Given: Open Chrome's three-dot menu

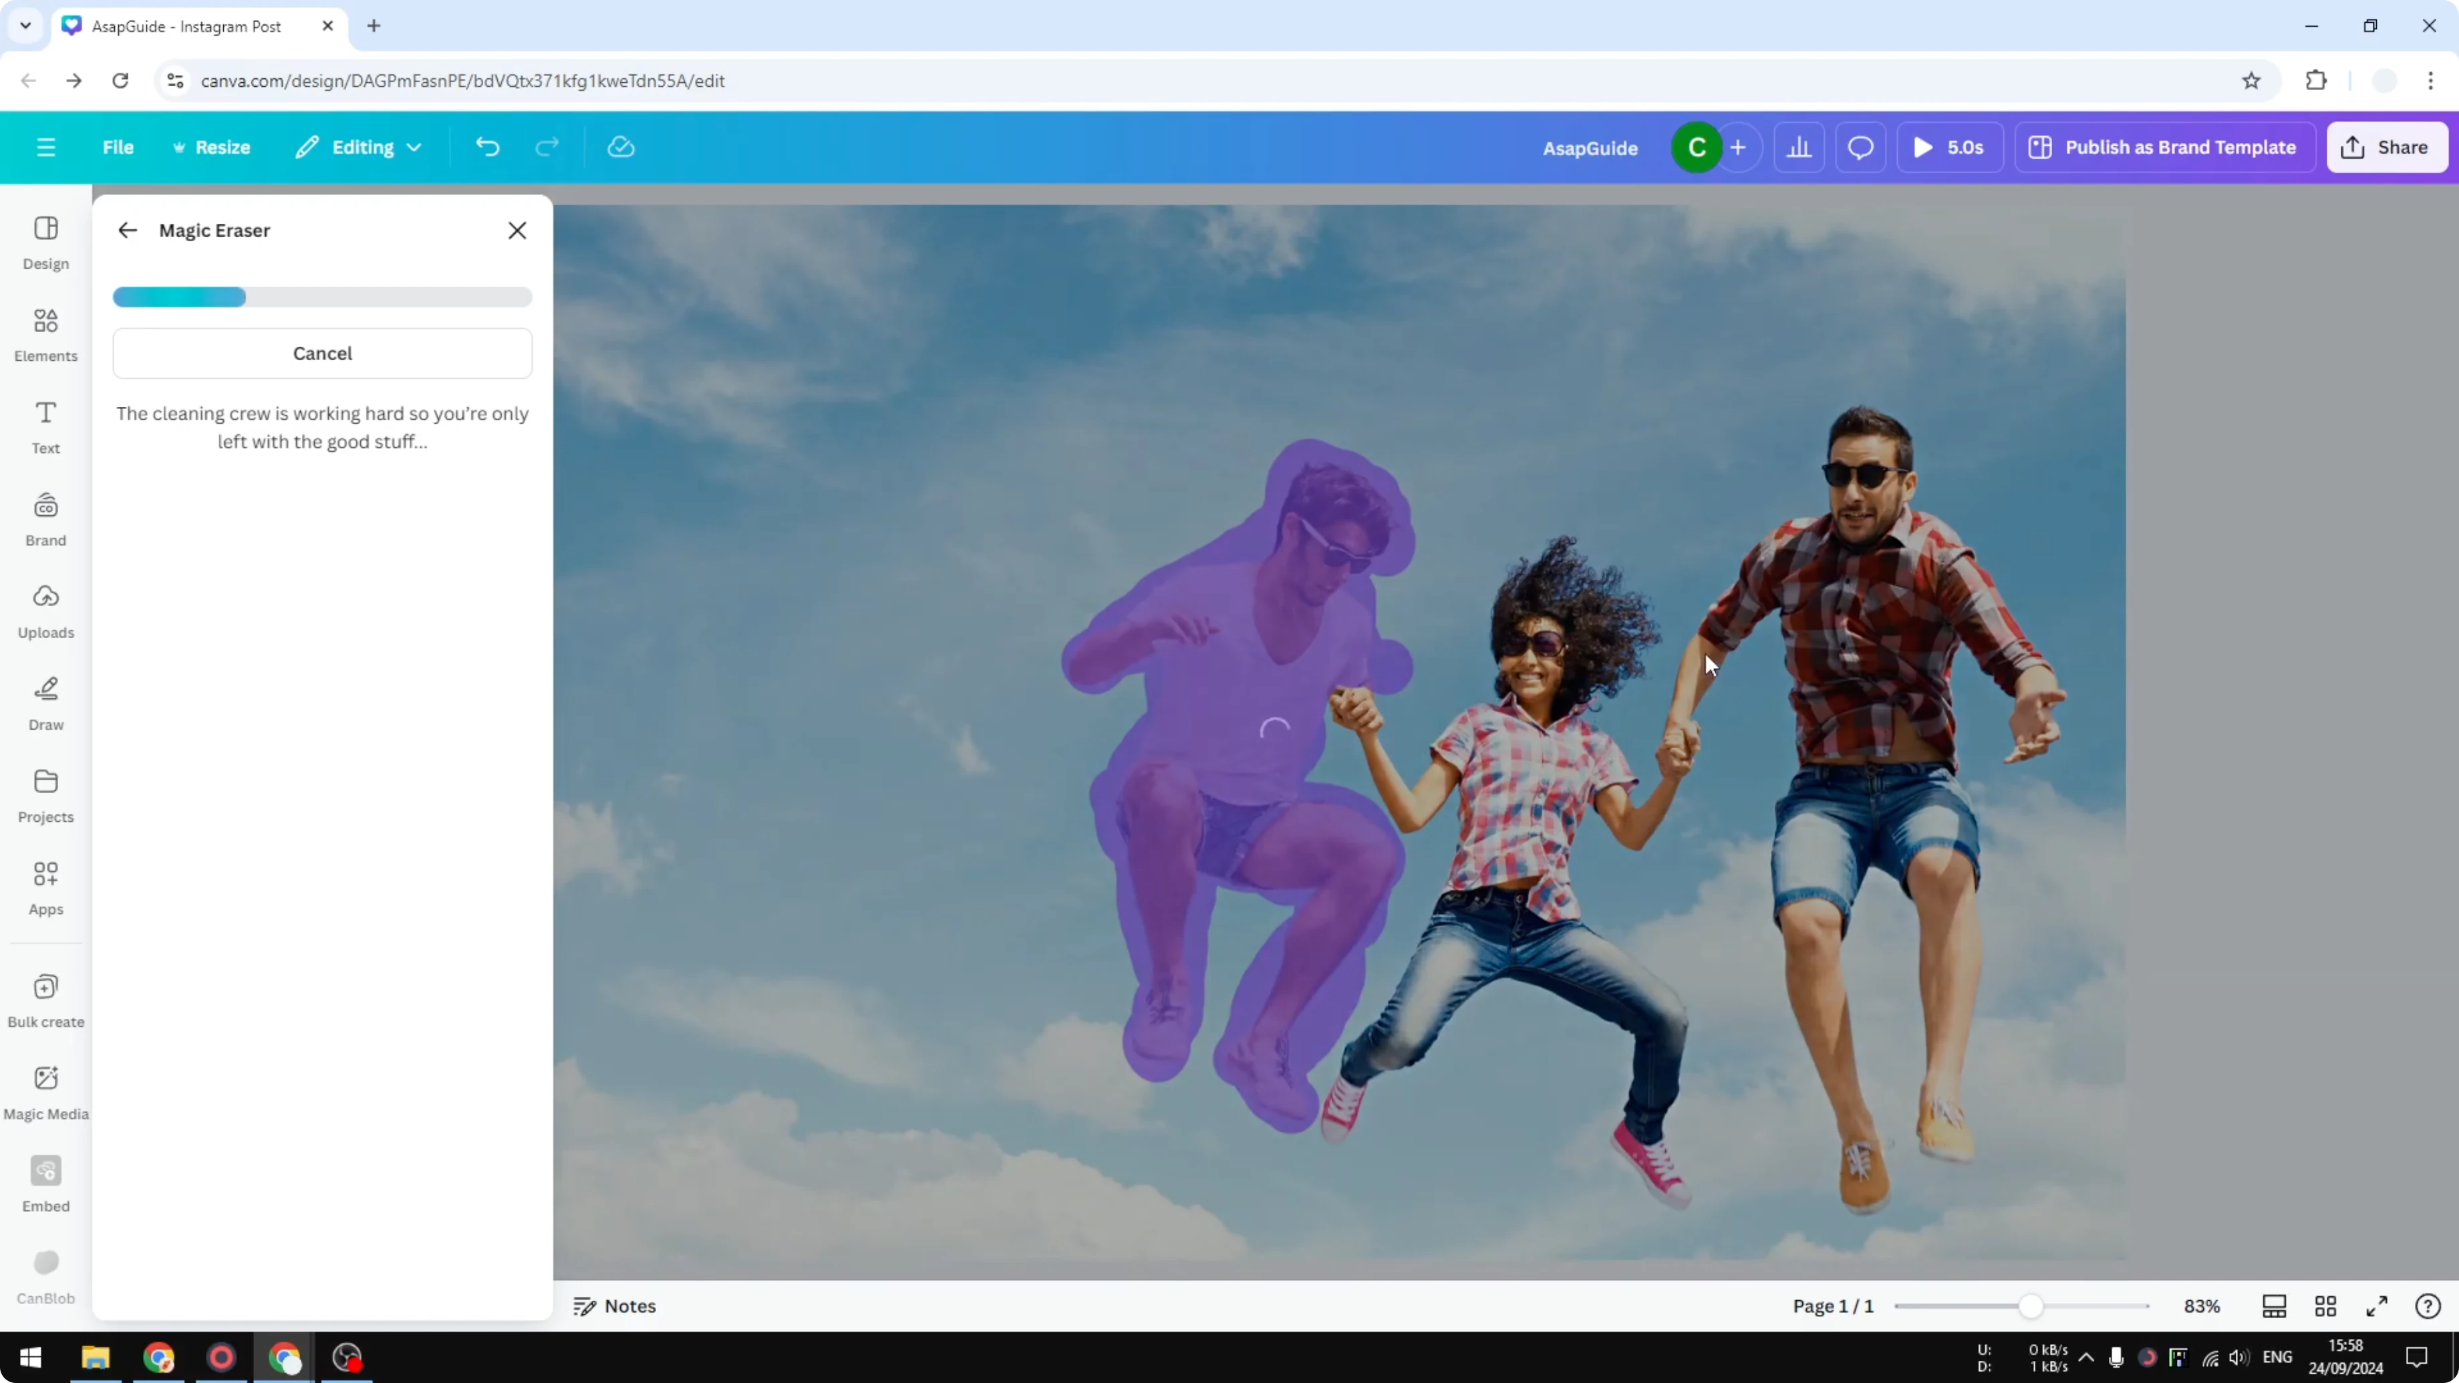Looking at the screenshot, I should [2430, 81].
